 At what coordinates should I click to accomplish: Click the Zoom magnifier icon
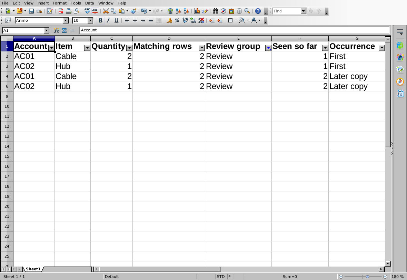point(247,11)
